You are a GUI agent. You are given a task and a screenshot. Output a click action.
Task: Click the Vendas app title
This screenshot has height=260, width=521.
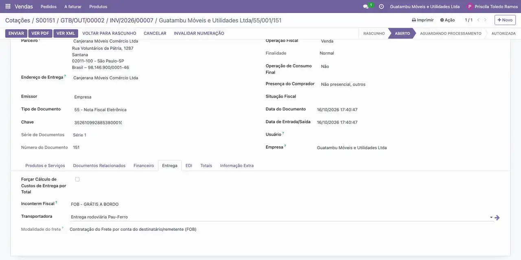tap(24, 6)
